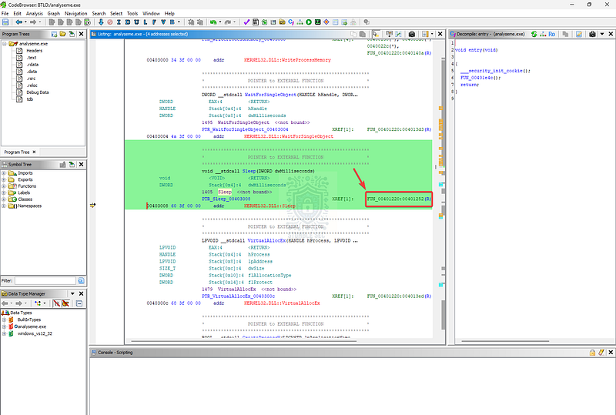The height and width of the screenshot is (415, 616).
Task: Follow the XREF FUN_00401220:00401252 link
Action: coord(399,199)
